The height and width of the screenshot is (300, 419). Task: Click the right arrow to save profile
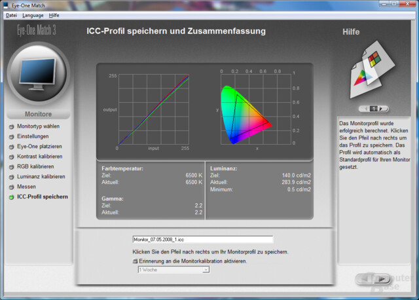click(x=382, y=279)
